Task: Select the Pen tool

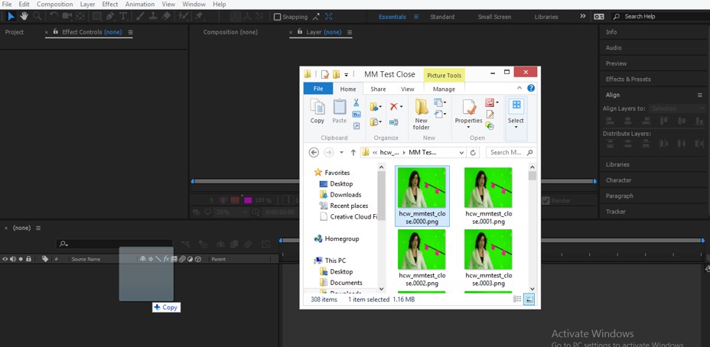Action: (111, 16)
